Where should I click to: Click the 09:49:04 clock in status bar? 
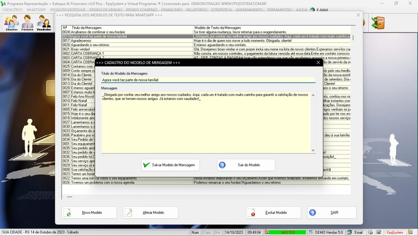(x=254, y=232)
